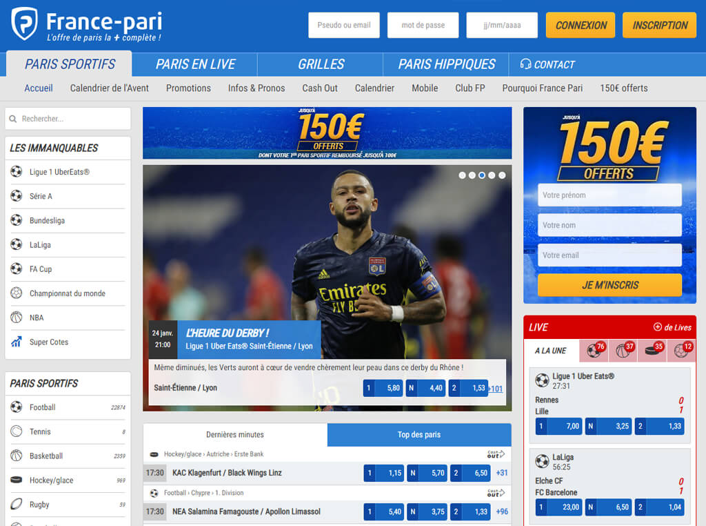
Task: Click the Connexion button
Action: 581,26
